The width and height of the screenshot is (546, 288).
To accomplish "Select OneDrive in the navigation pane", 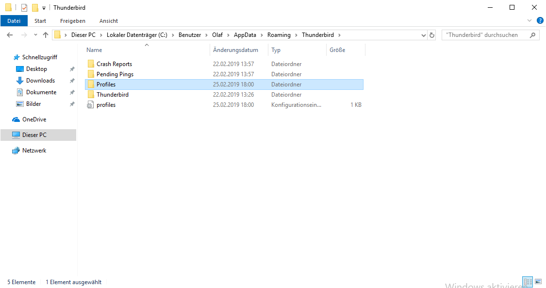I will pyautogui.click(x=34, y=119).
